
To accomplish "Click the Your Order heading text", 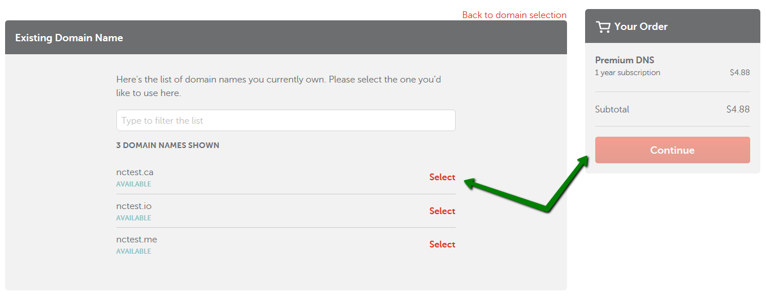I will 641,27.
